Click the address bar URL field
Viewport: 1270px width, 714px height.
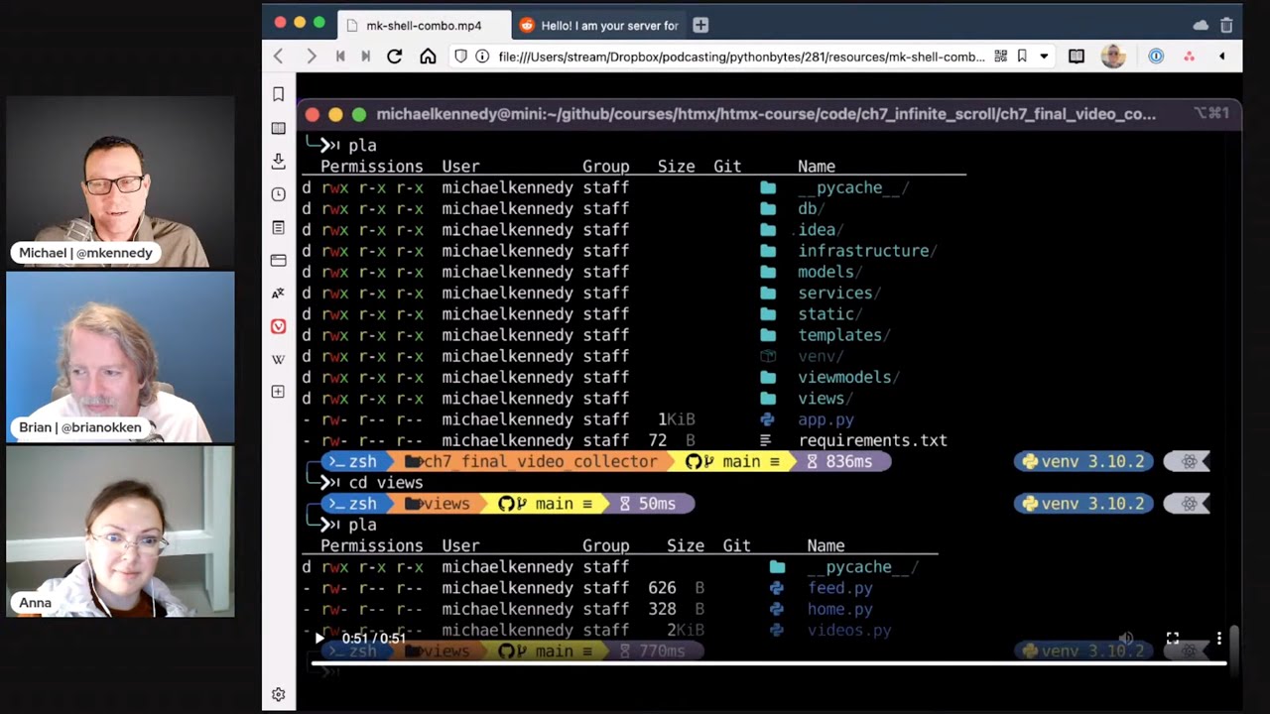tap(741, 57)
